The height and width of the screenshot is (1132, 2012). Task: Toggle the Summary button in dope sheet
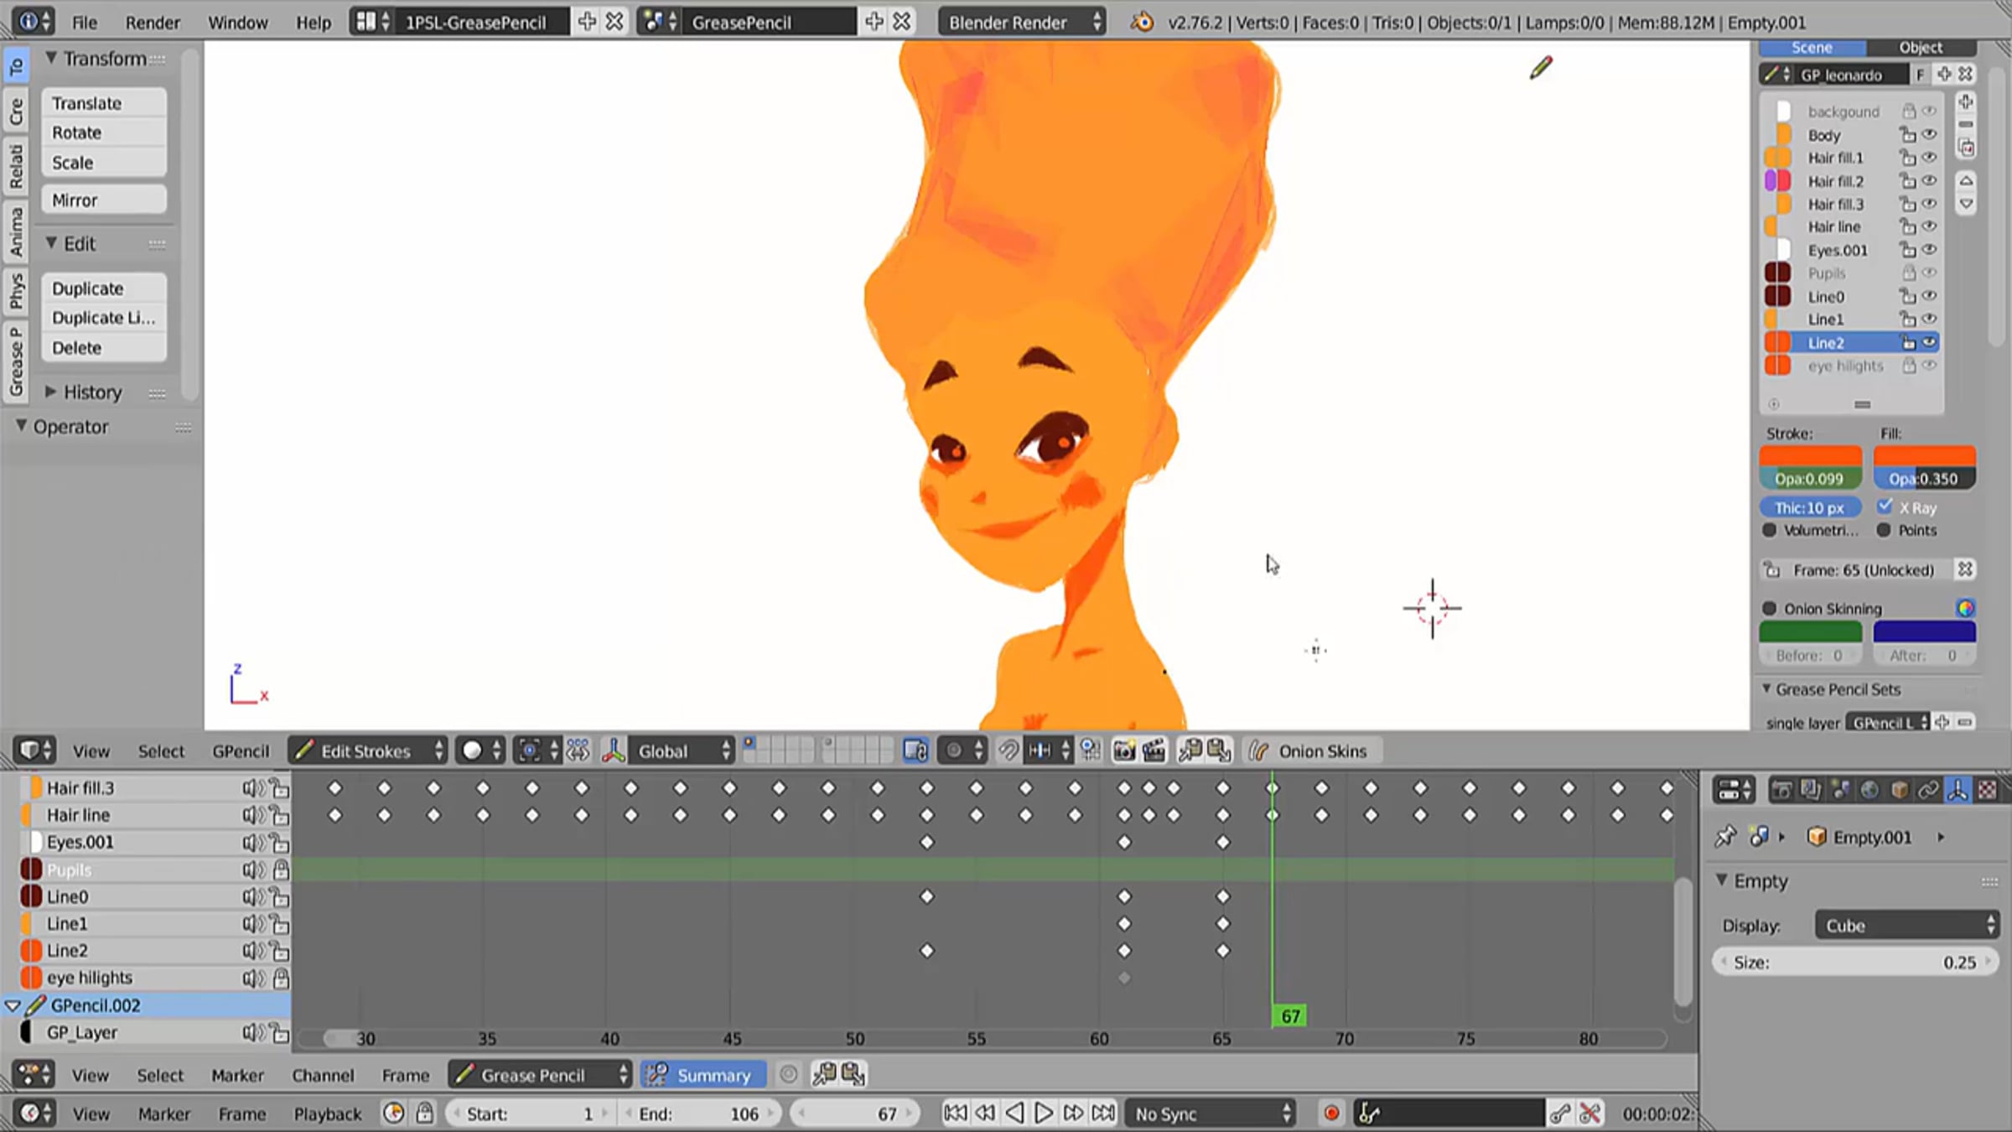coord(703,1074)
